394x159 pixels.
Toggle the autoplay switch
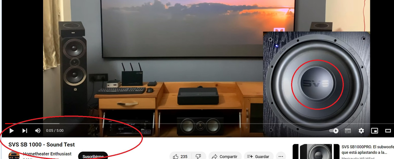[x=334, y=131]
